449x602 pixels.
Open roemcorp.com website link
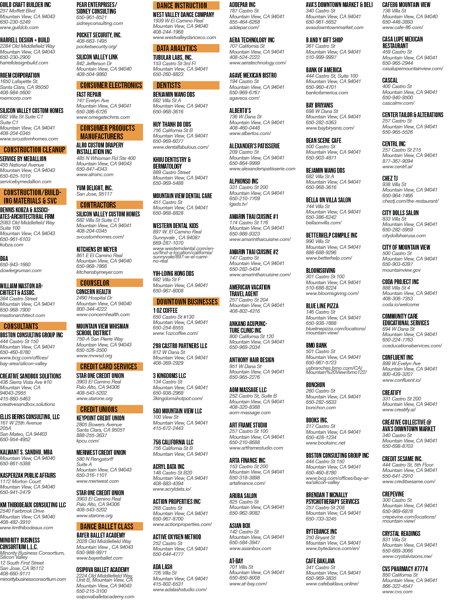point(16,98)
